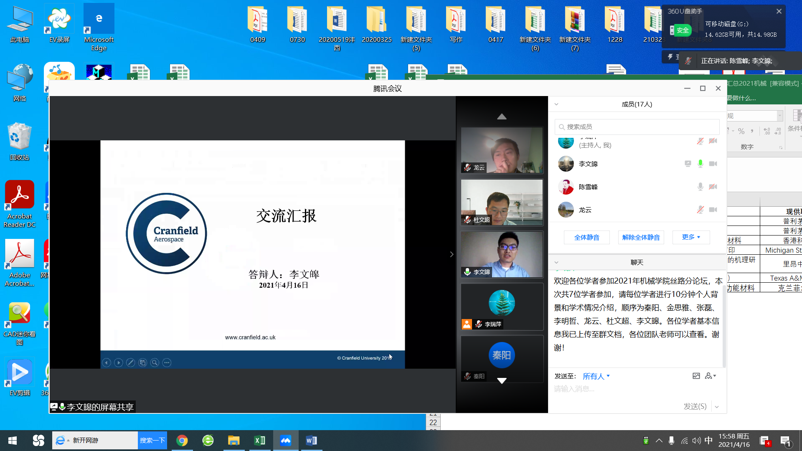
Task: Click the slideshow zoom magnifier icon
Action: pyautogui.click(x=155, y=362)
